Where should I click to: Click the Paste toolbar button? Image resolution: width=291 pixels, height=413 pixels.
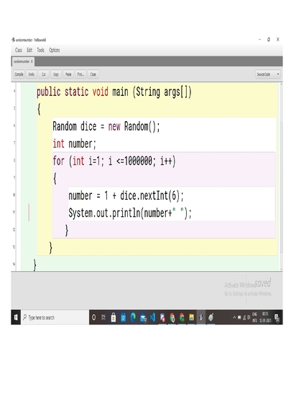pos(68,74)
